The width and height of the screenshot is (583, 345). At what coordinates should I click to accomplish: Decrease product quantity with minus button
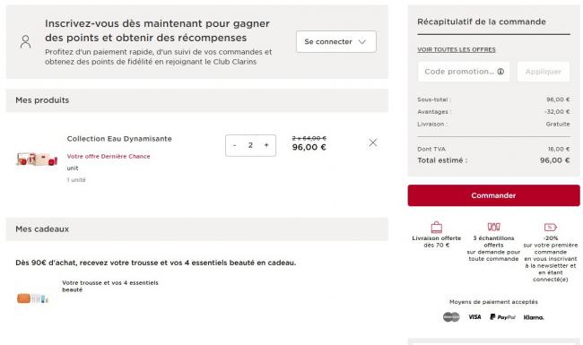coord(235,145)
